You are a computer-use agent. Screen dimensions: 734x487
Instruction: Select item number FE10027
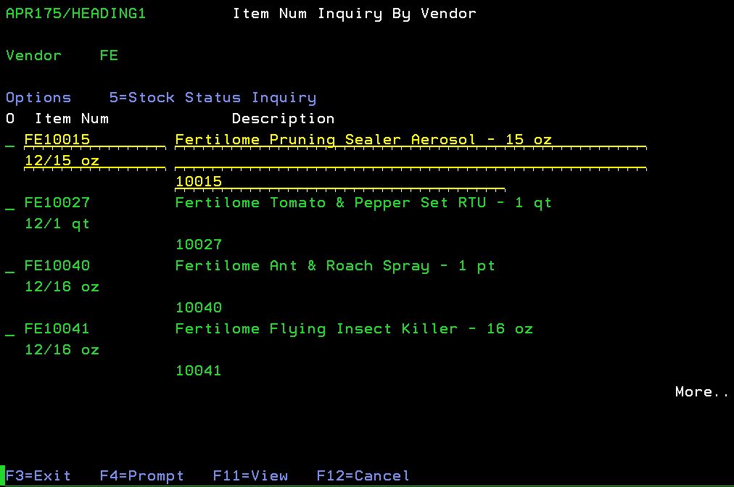point(57,203)
